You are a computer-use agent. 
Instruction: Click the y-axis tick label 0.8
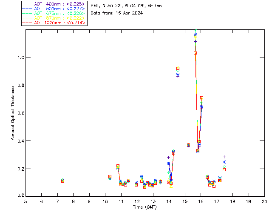click(21, 85)
